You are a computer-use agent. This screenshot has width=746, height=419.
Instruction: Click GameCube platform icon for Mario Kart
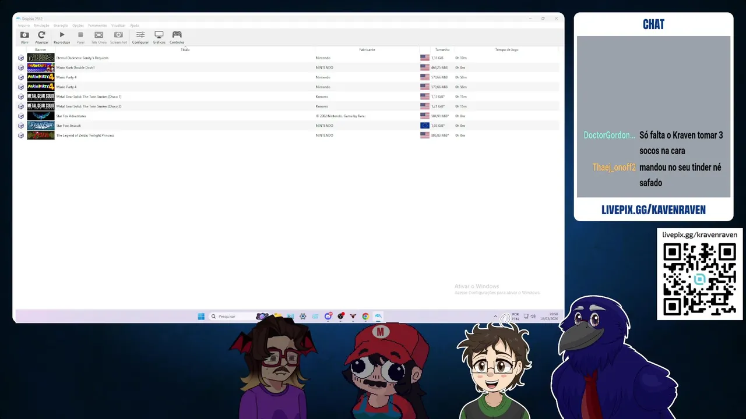(x=21, y=68)
